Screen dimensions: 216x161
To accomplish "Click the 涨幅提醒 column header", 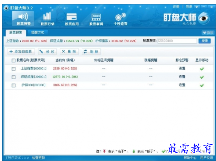I will tap(151, 60).
